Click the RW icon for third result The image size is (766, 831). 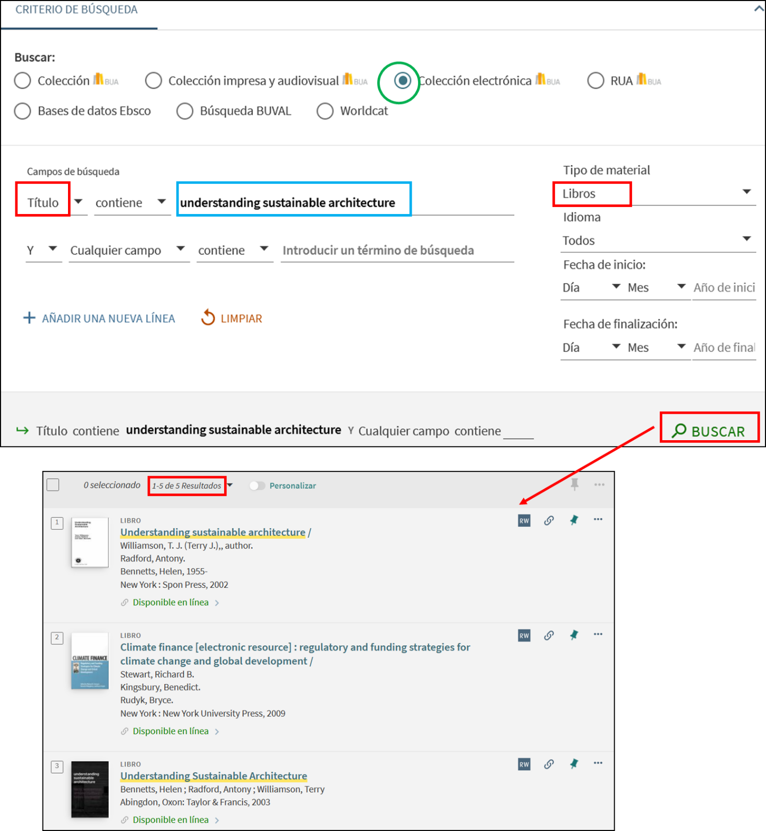524,764
